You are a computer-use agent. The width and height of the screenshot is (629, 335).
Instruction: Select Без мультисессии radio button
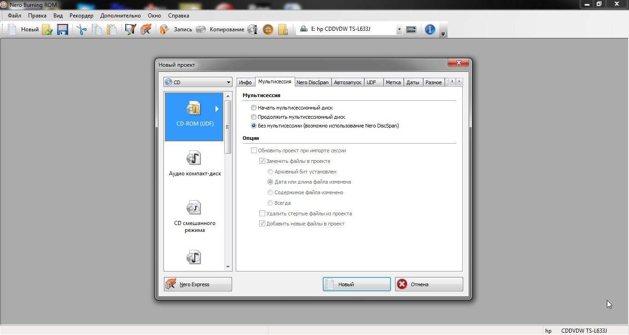[x=254, y=126]
